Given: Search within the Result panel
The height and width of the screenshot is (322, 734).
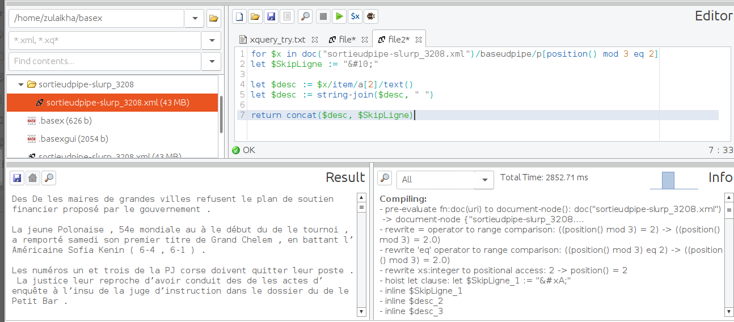Looking at the screenshot, I should (49, 178).
